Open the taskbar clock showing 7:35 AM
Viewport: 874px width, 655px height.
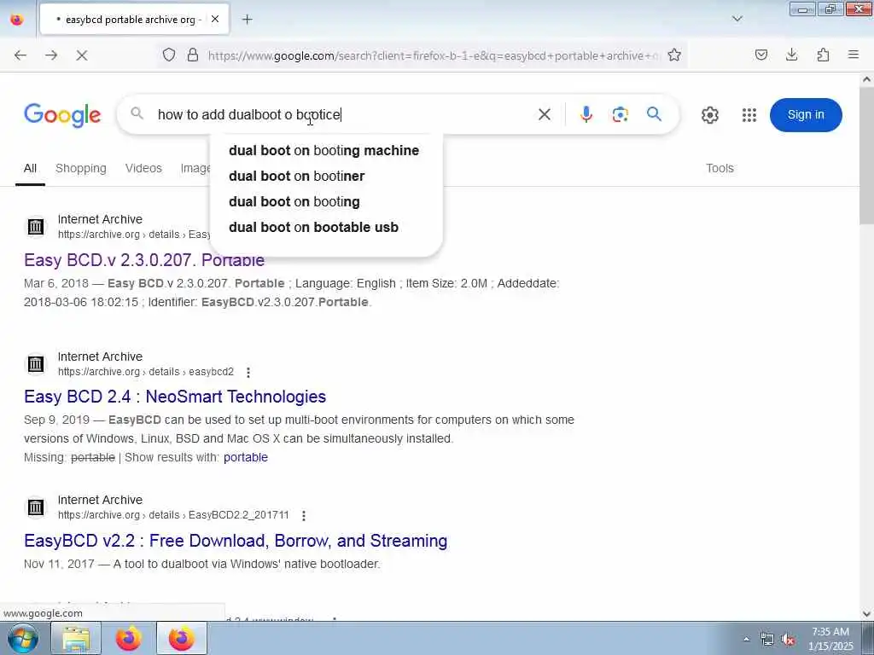[830, 639]
